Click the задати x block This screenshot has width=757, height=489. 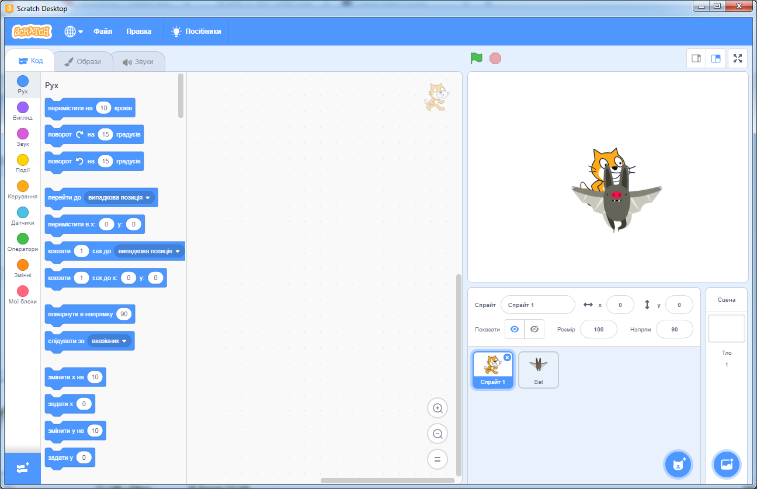point(70,404)
